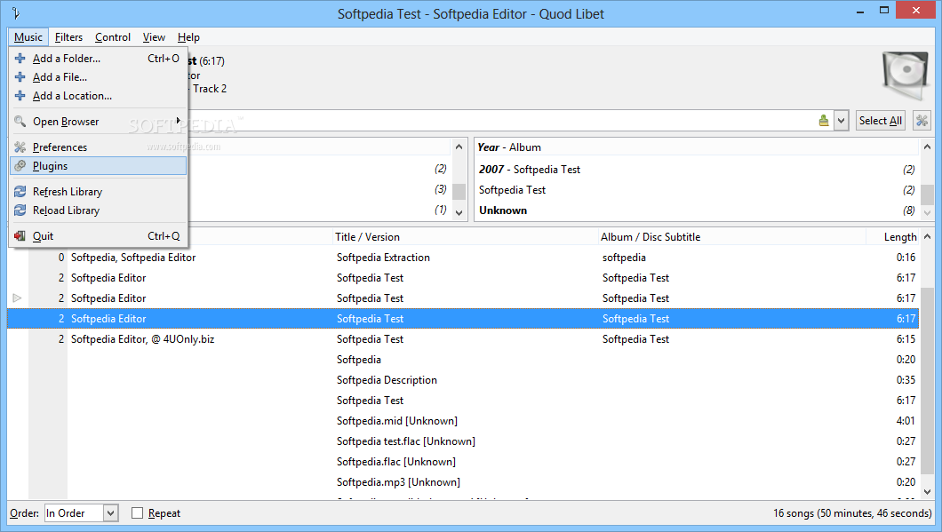Click the search clear broom icon
Screen dimensions: 942x532
click(x=824, y=121)
